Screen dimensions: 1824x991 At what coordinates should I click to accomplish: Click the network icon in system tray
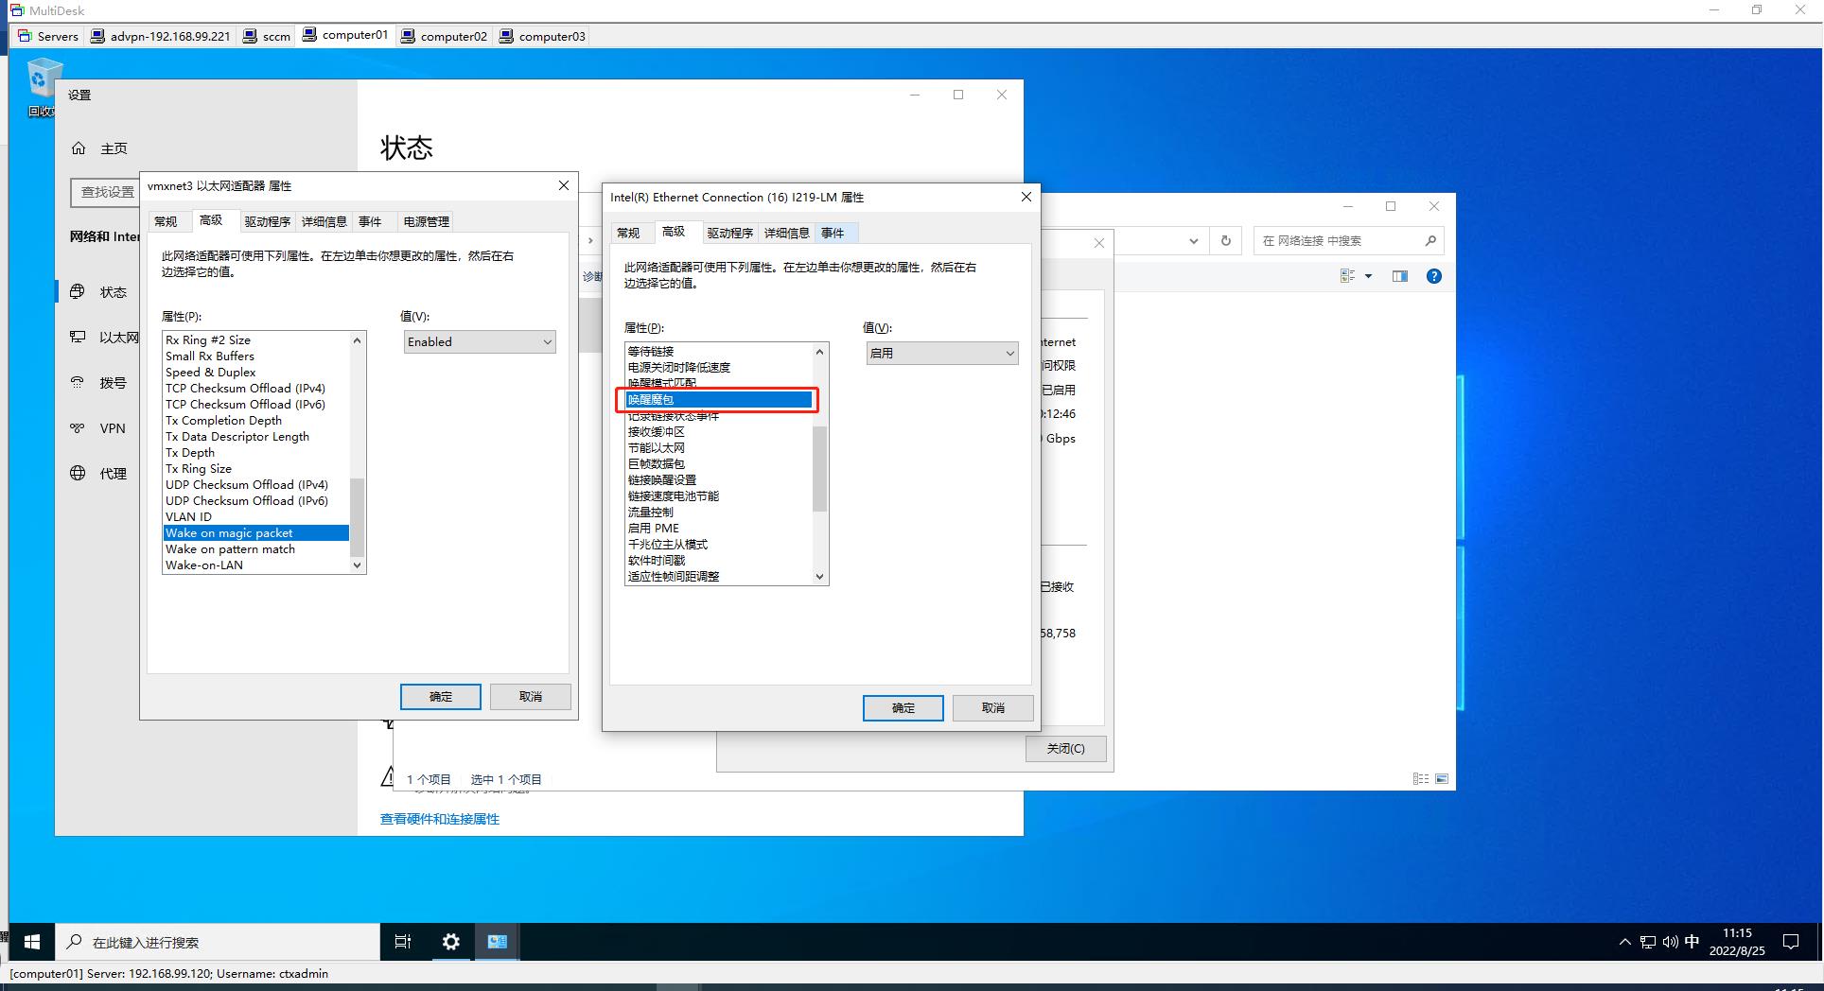pyautogui.click(x=1648, y=942)
